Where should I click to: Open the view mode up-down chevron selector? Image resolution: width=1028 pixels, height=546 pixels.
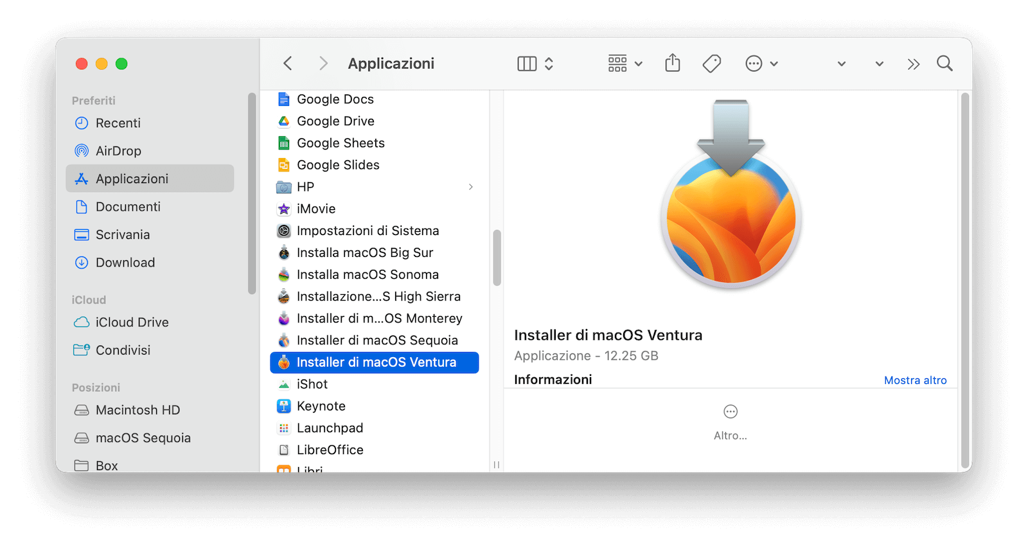pyautogui.click(x=549, y=64)
